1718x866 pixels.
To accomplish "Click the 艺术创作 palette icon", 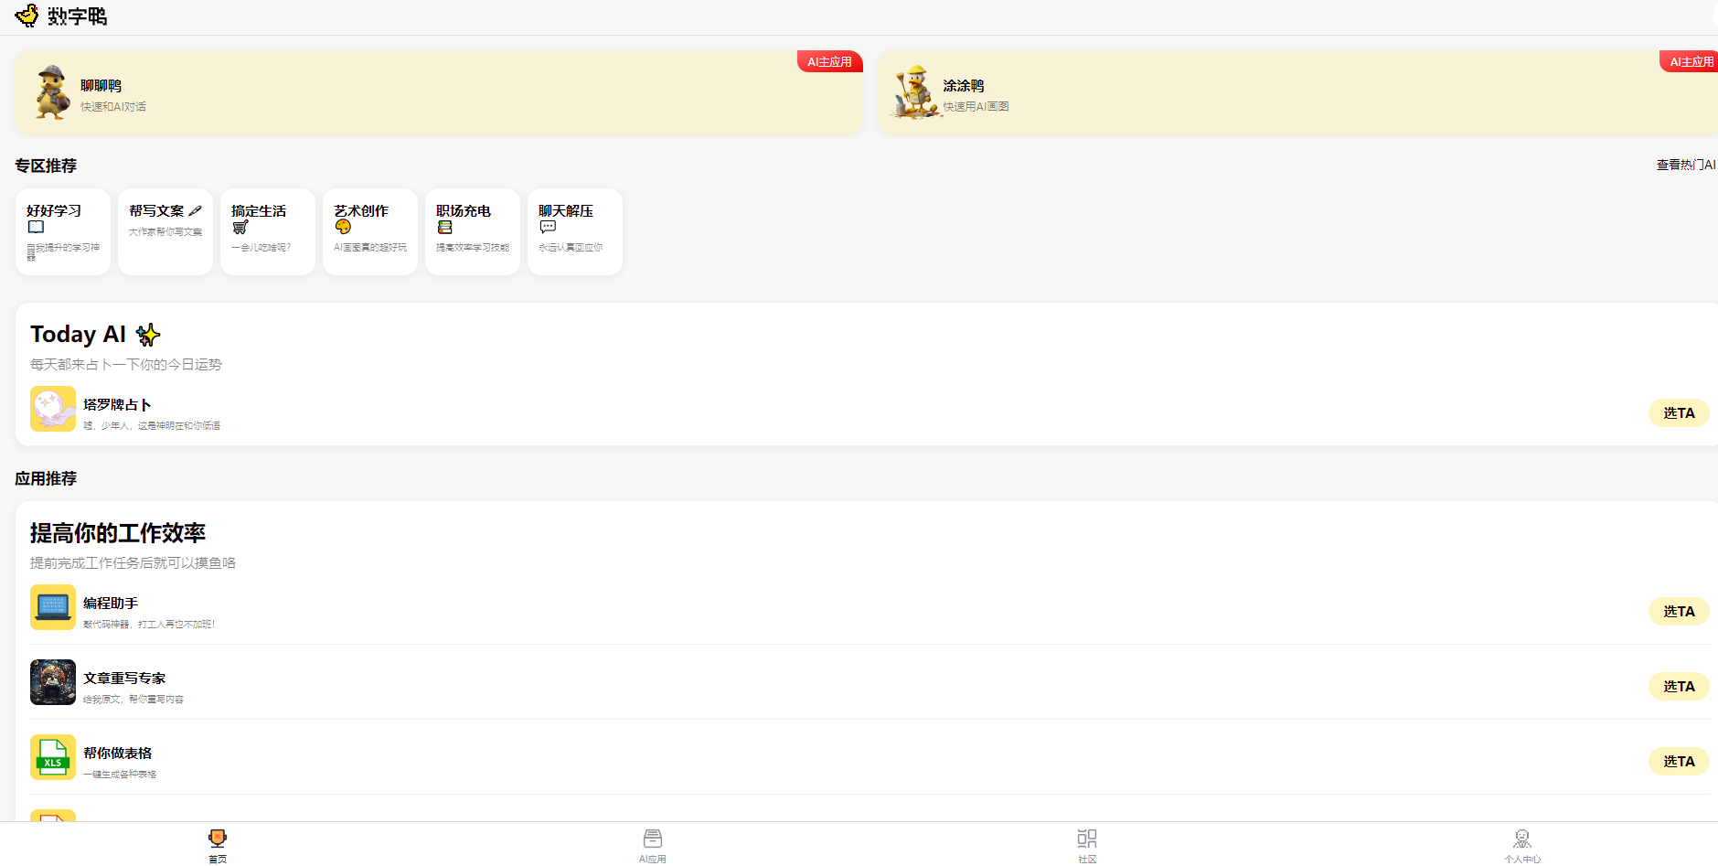I will (x=343, y=227).
